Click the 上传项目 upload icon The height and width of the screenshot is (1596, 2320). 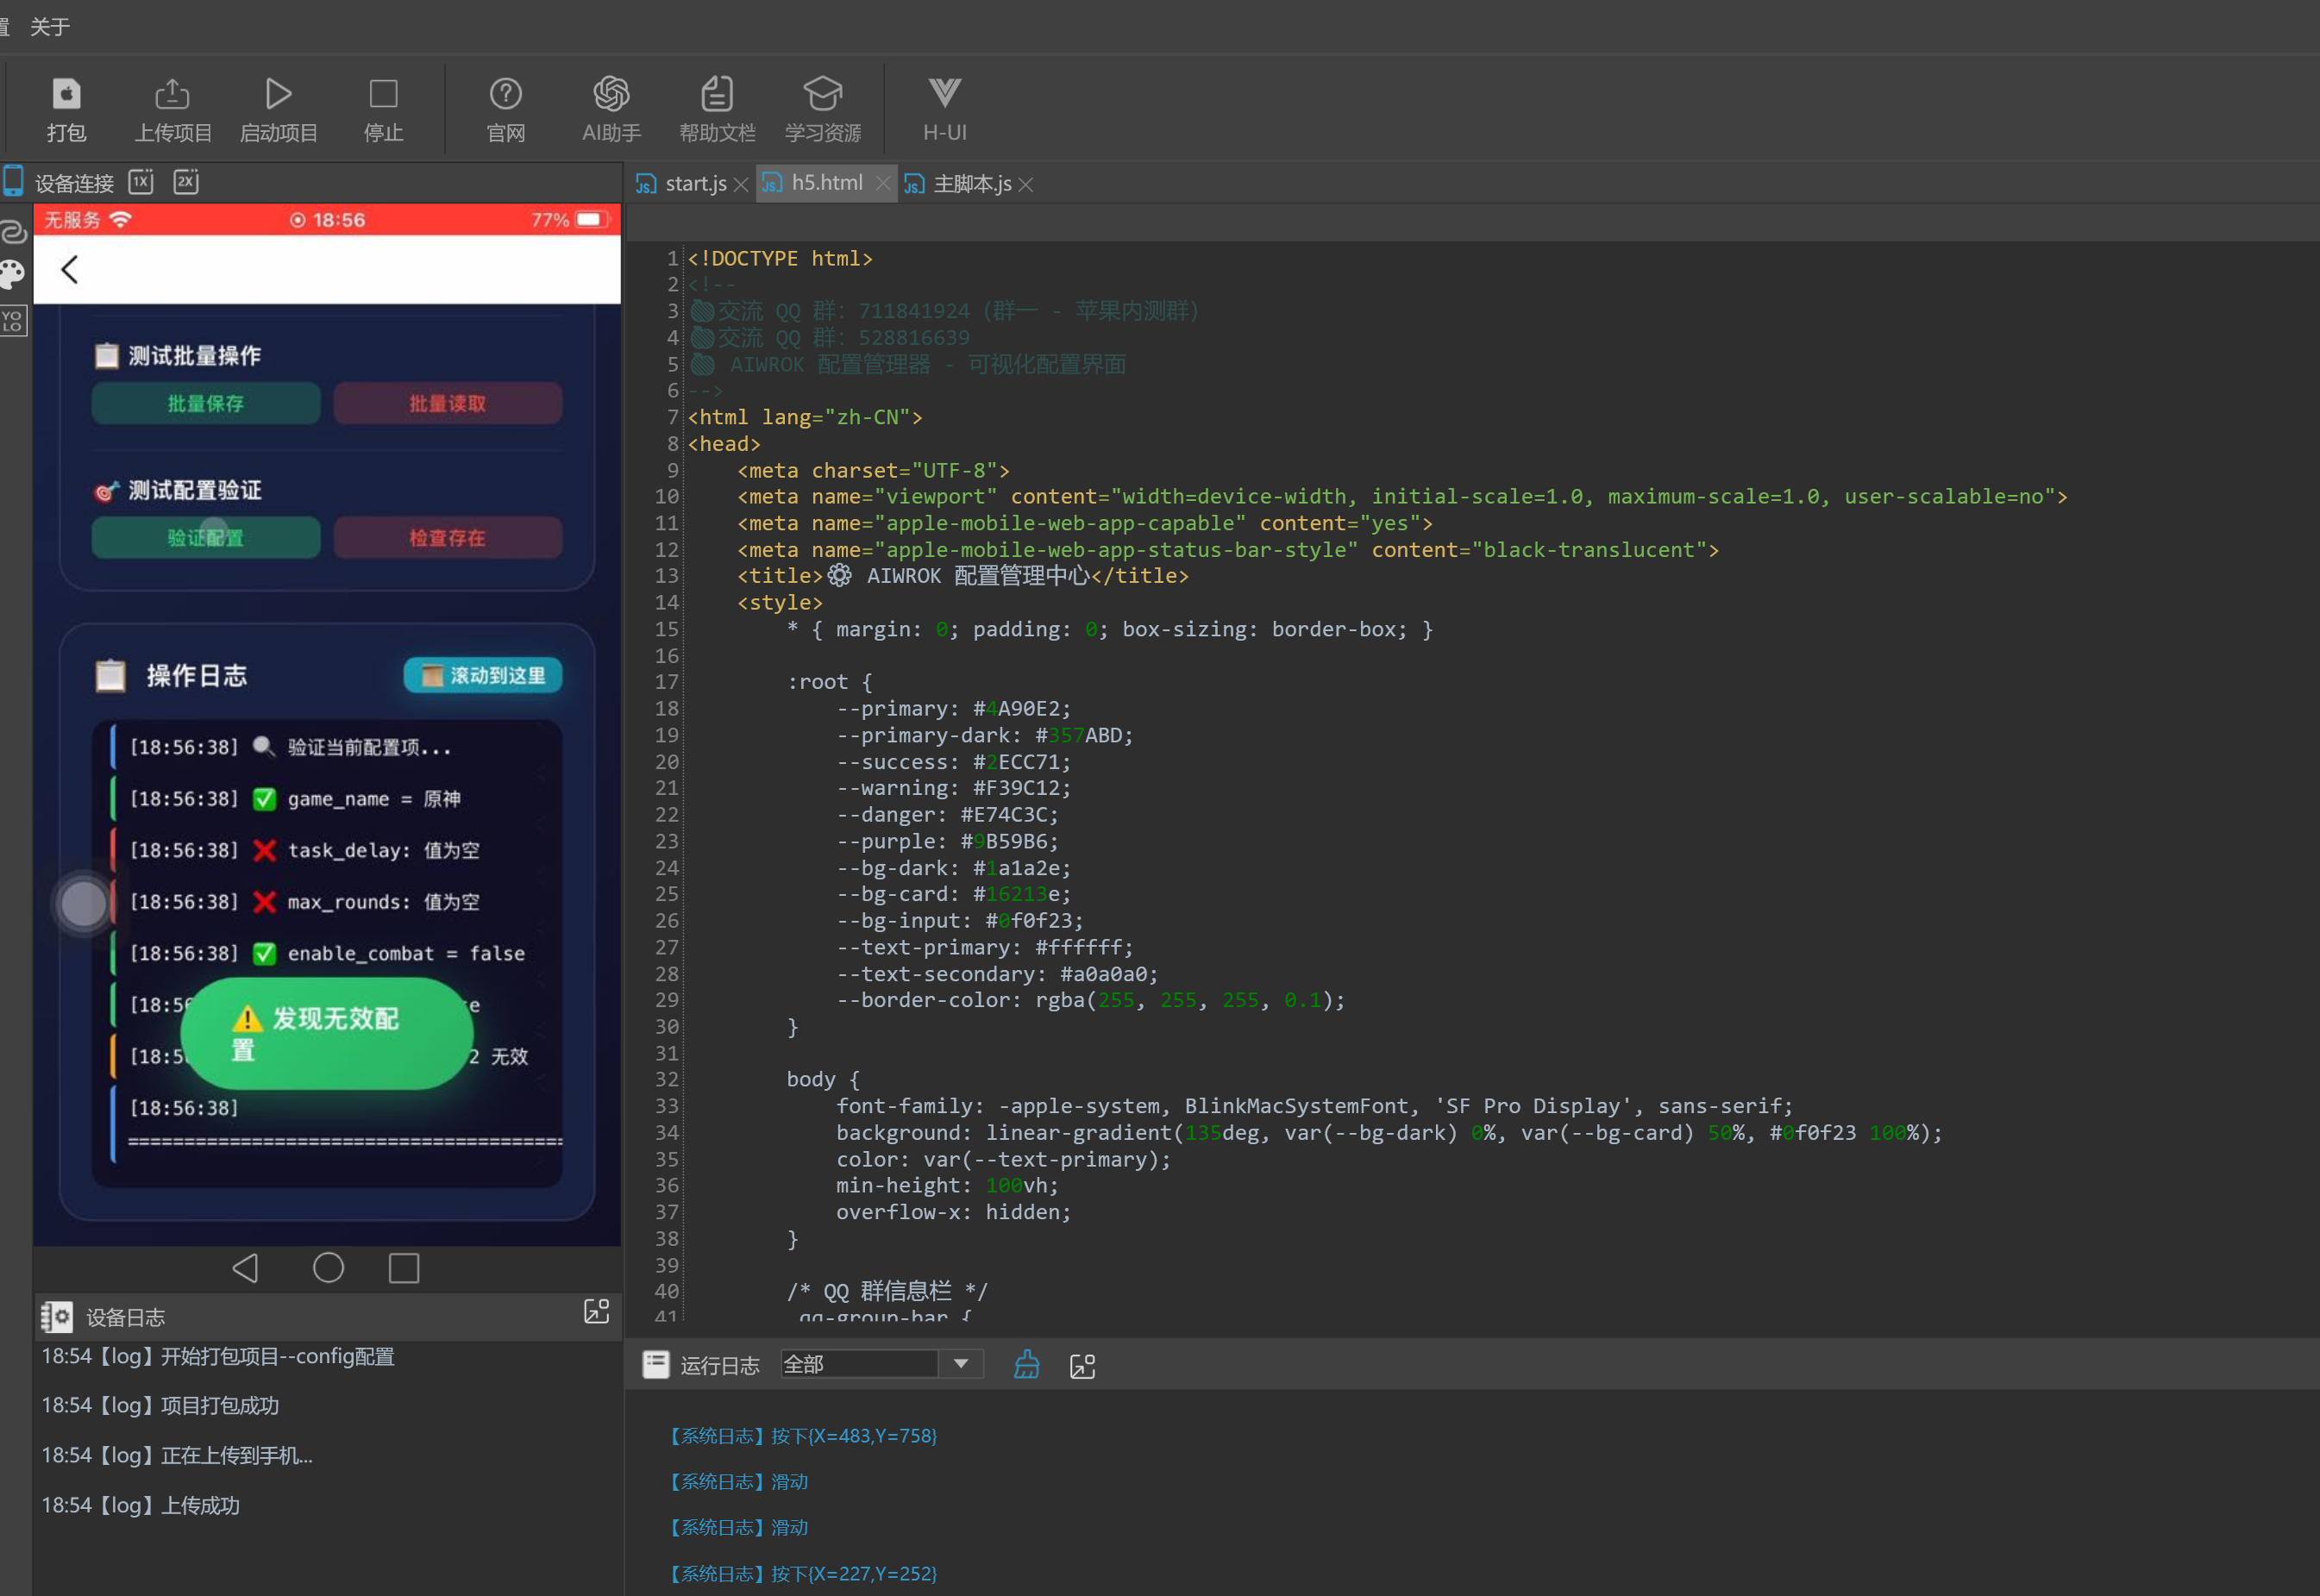(x=172, y=95)
